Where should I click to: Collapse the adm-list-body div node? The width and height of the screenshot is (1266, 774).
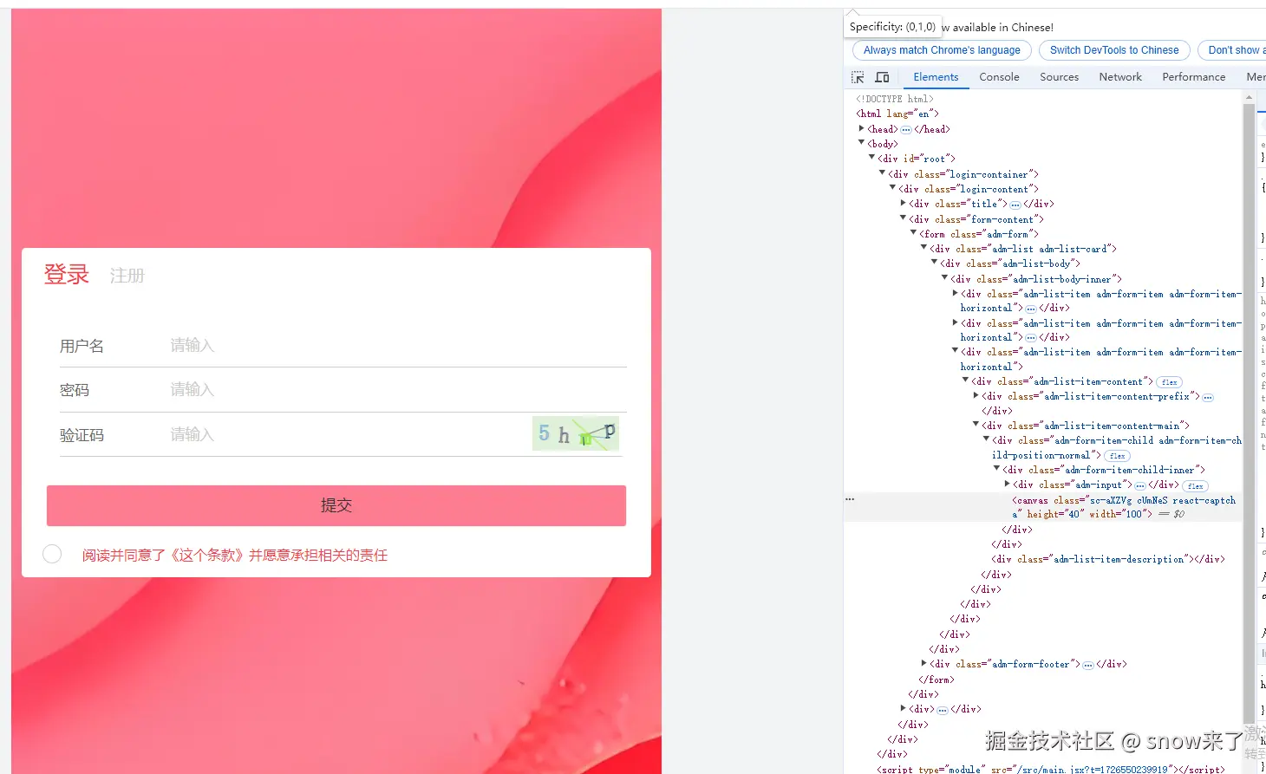935,263
